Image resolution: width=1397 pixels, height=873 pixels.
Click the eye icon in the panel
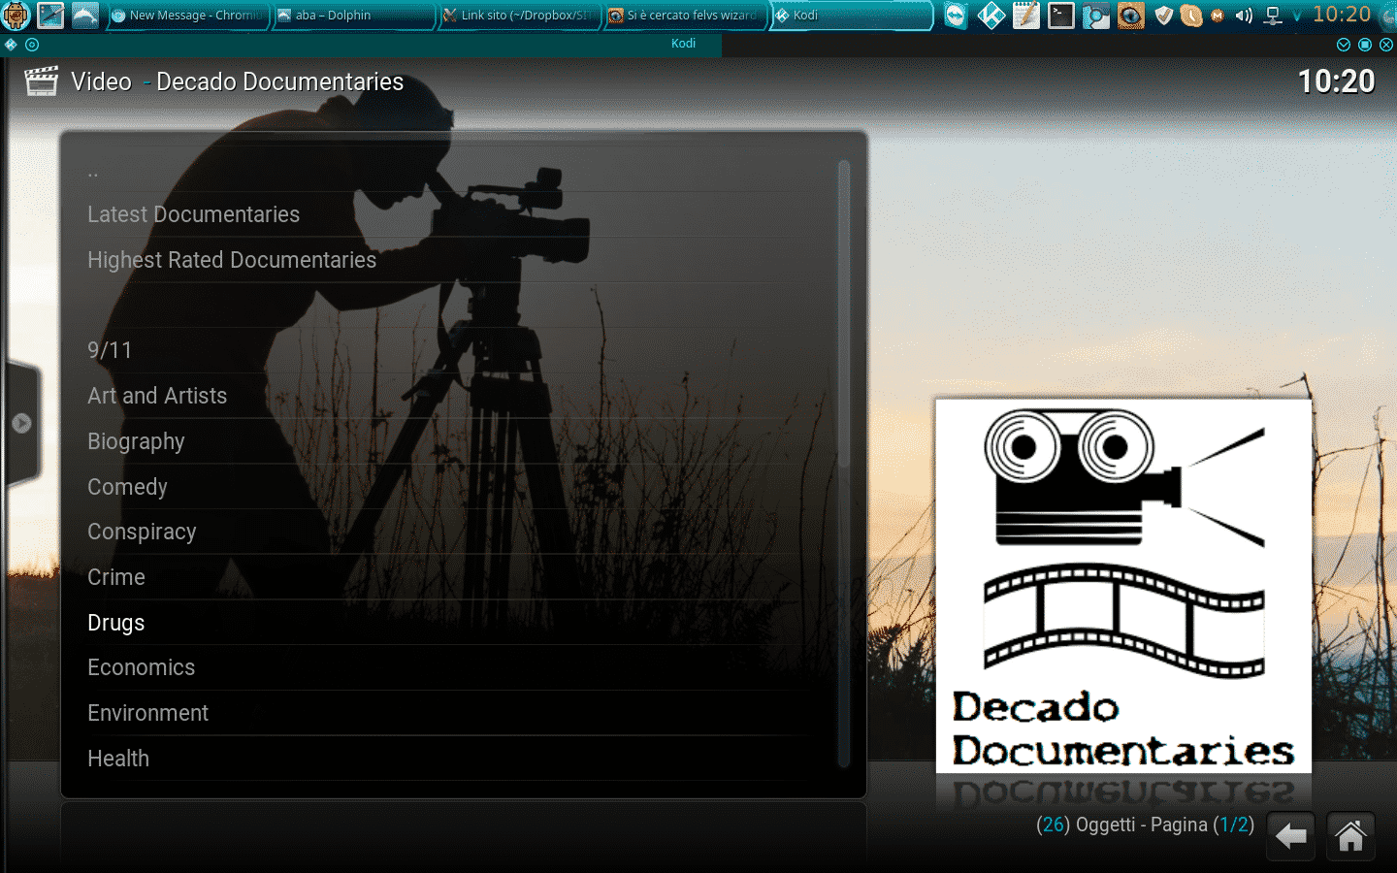(x=1130, y=16)
